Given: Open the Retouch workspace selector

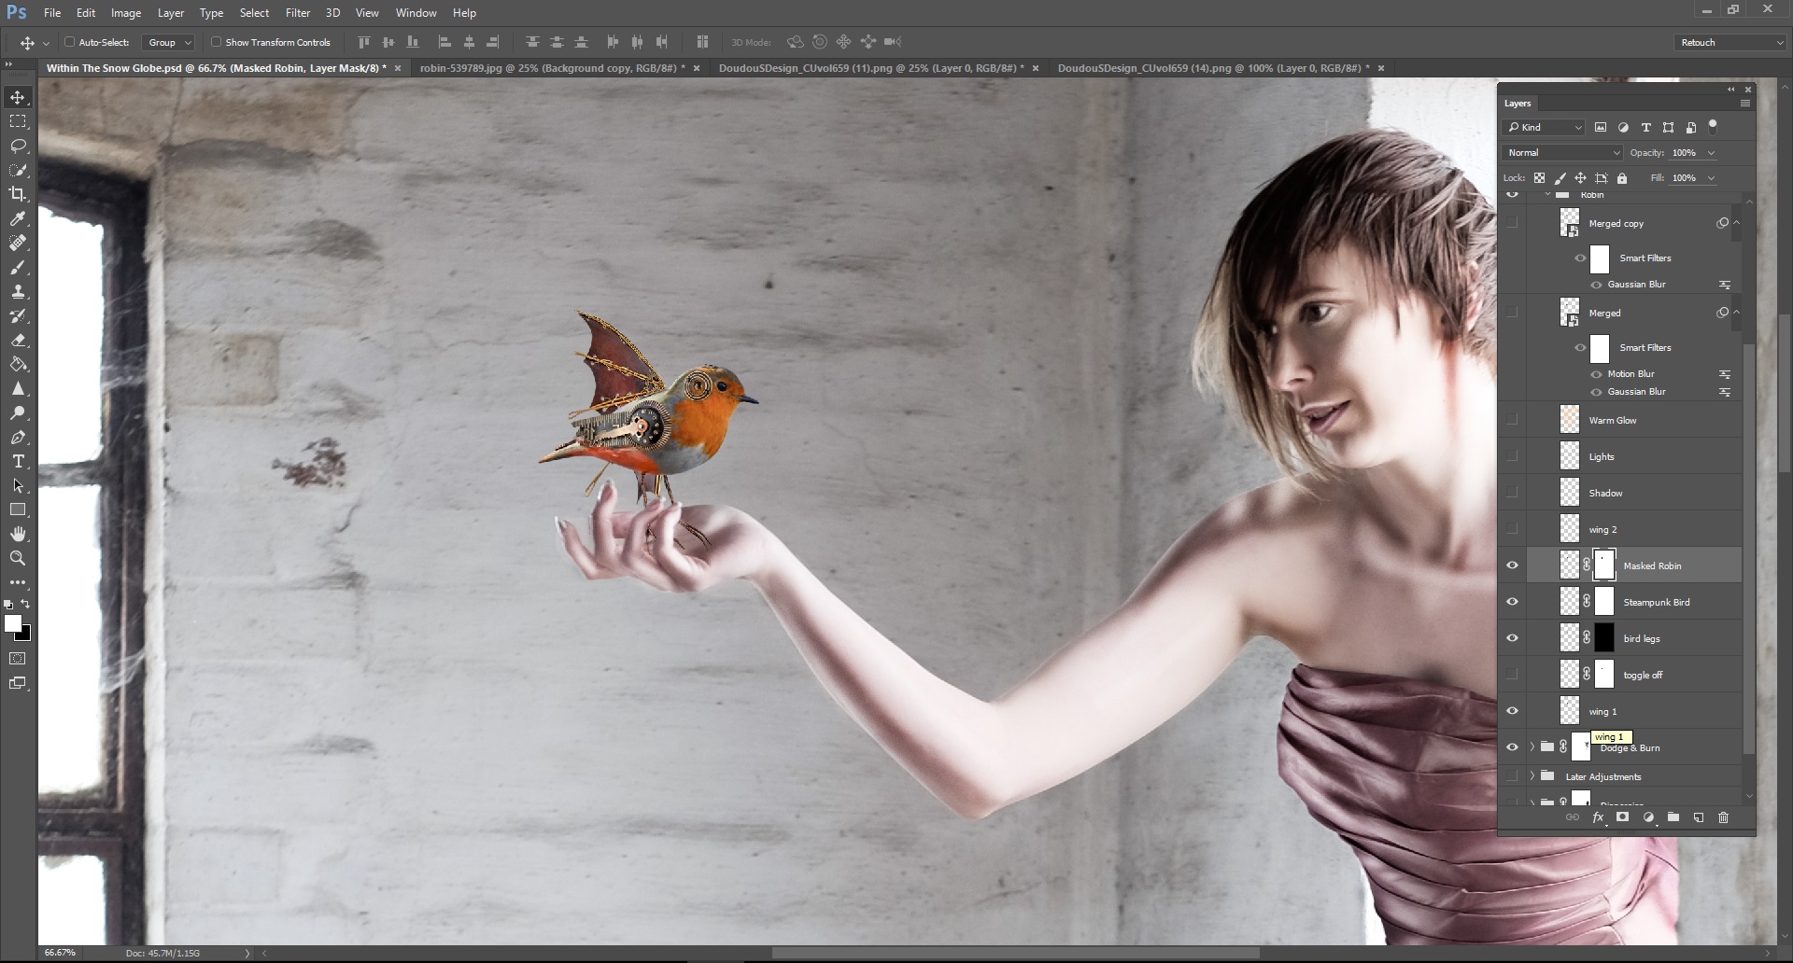Looking at the screenshot, I should [x=1728, y=42].
